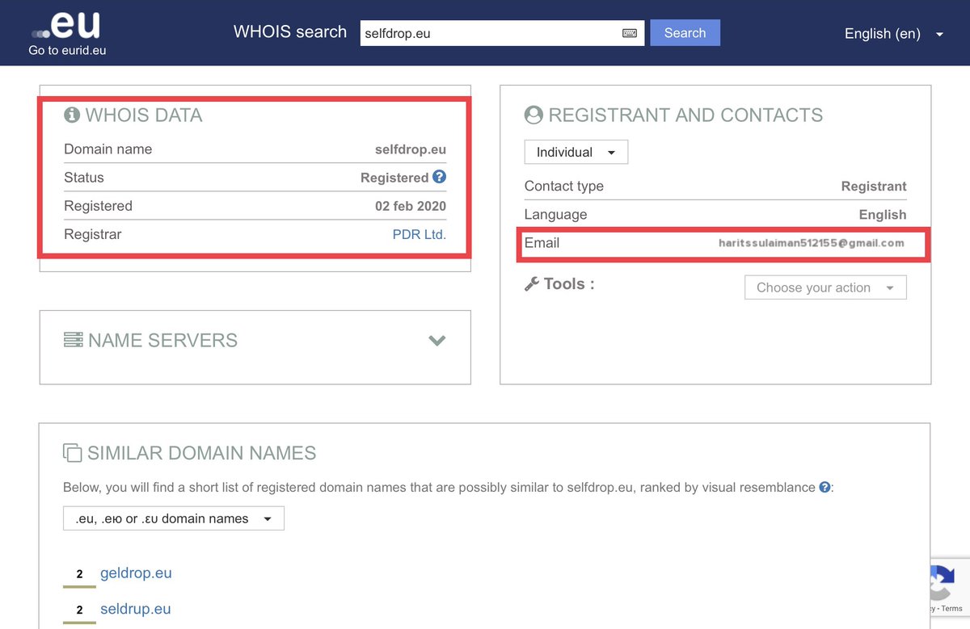Click the Search button
This screenshot has width=970, height=629.
[685, 33]
